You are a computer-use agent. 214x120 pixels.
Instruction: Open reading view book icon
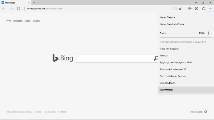[x=175, y=9]
